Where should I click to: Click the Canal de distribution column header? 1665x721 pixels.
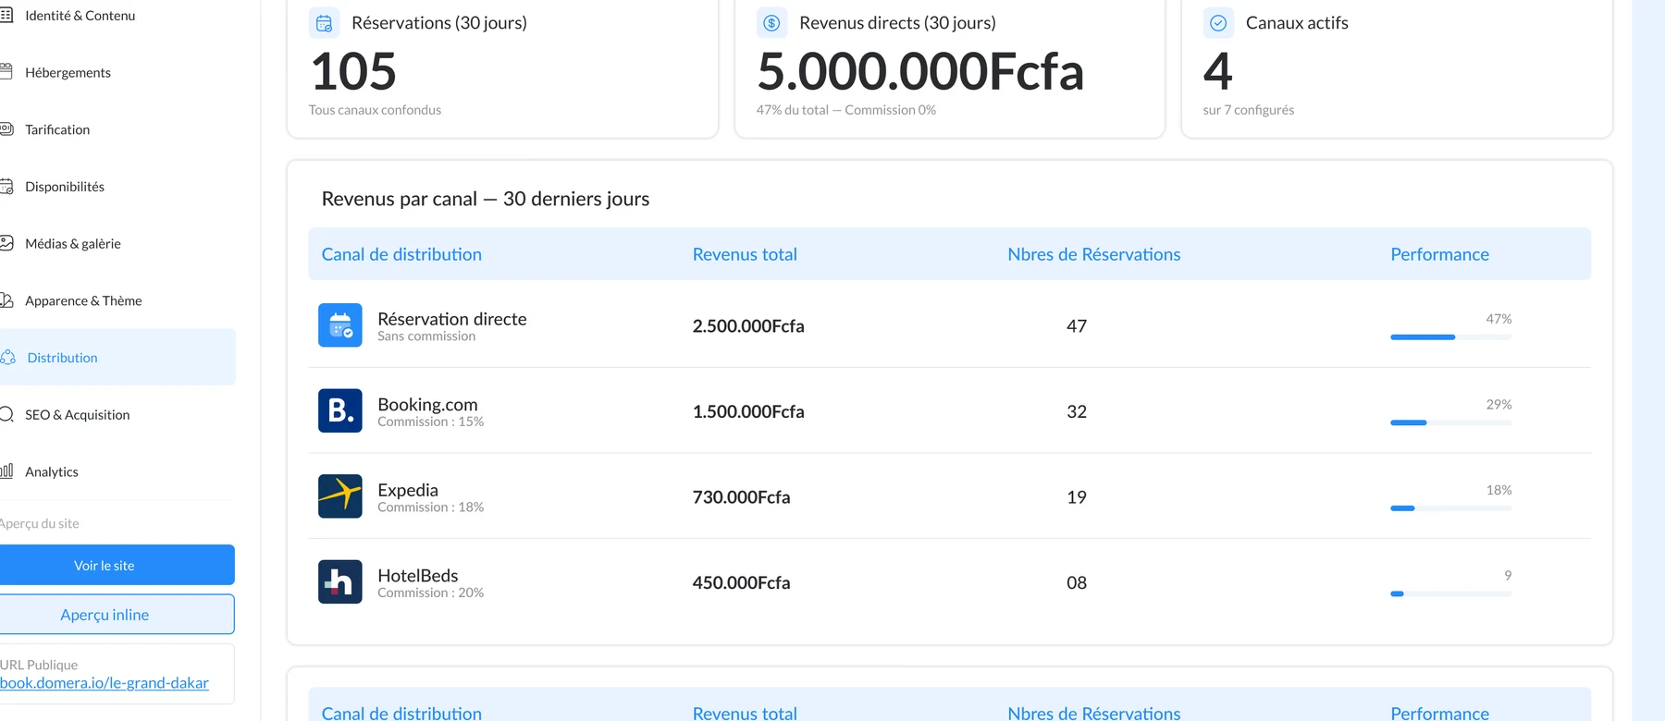click(401, 254)
